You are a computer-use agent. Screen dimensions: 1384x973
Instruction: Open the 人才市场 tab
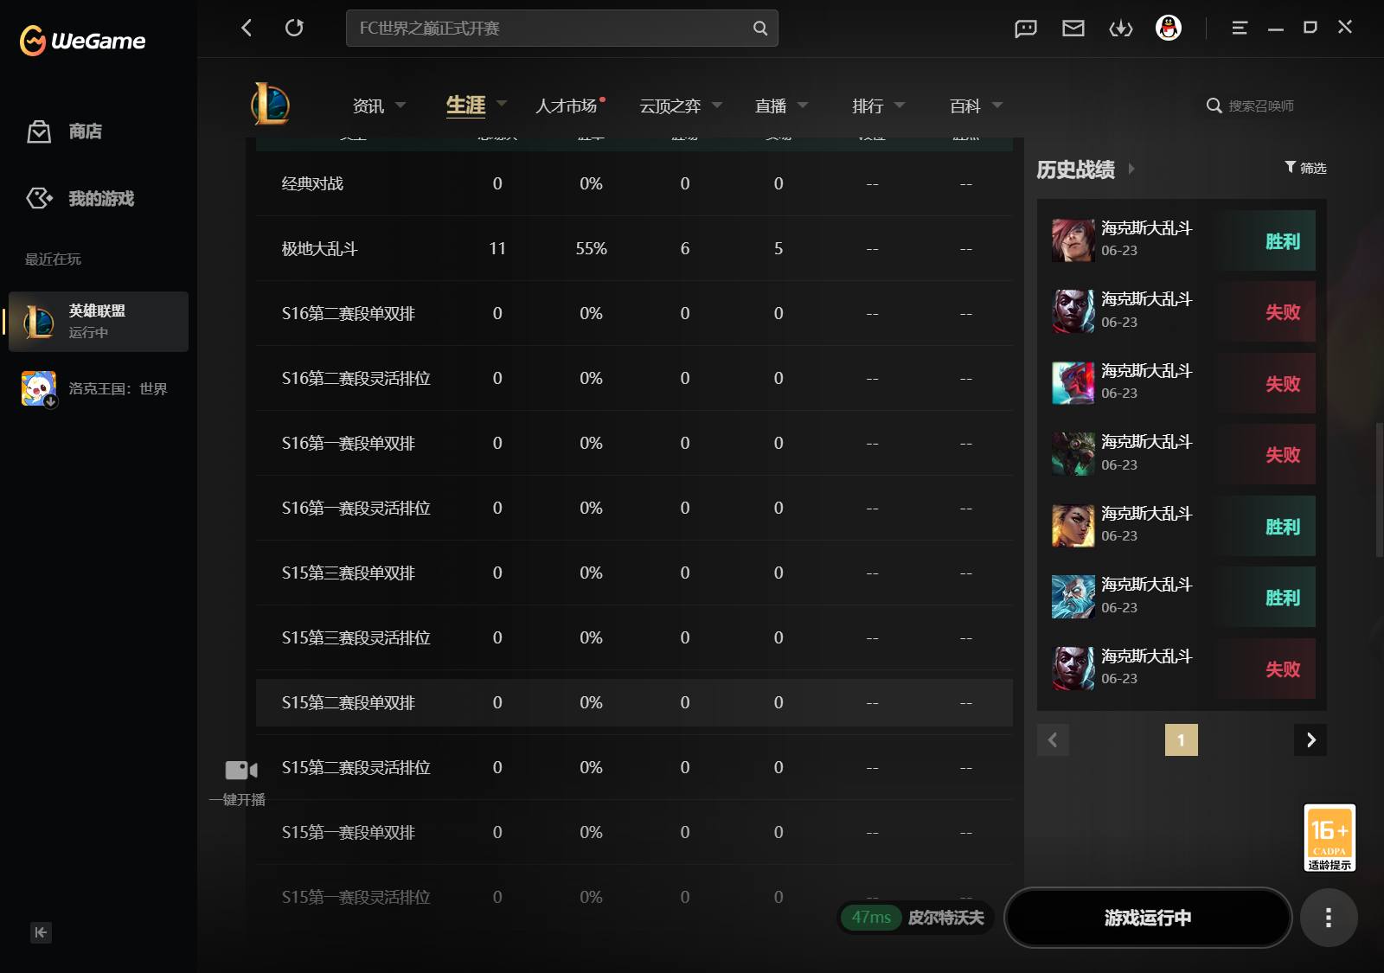tap(566, 106)
